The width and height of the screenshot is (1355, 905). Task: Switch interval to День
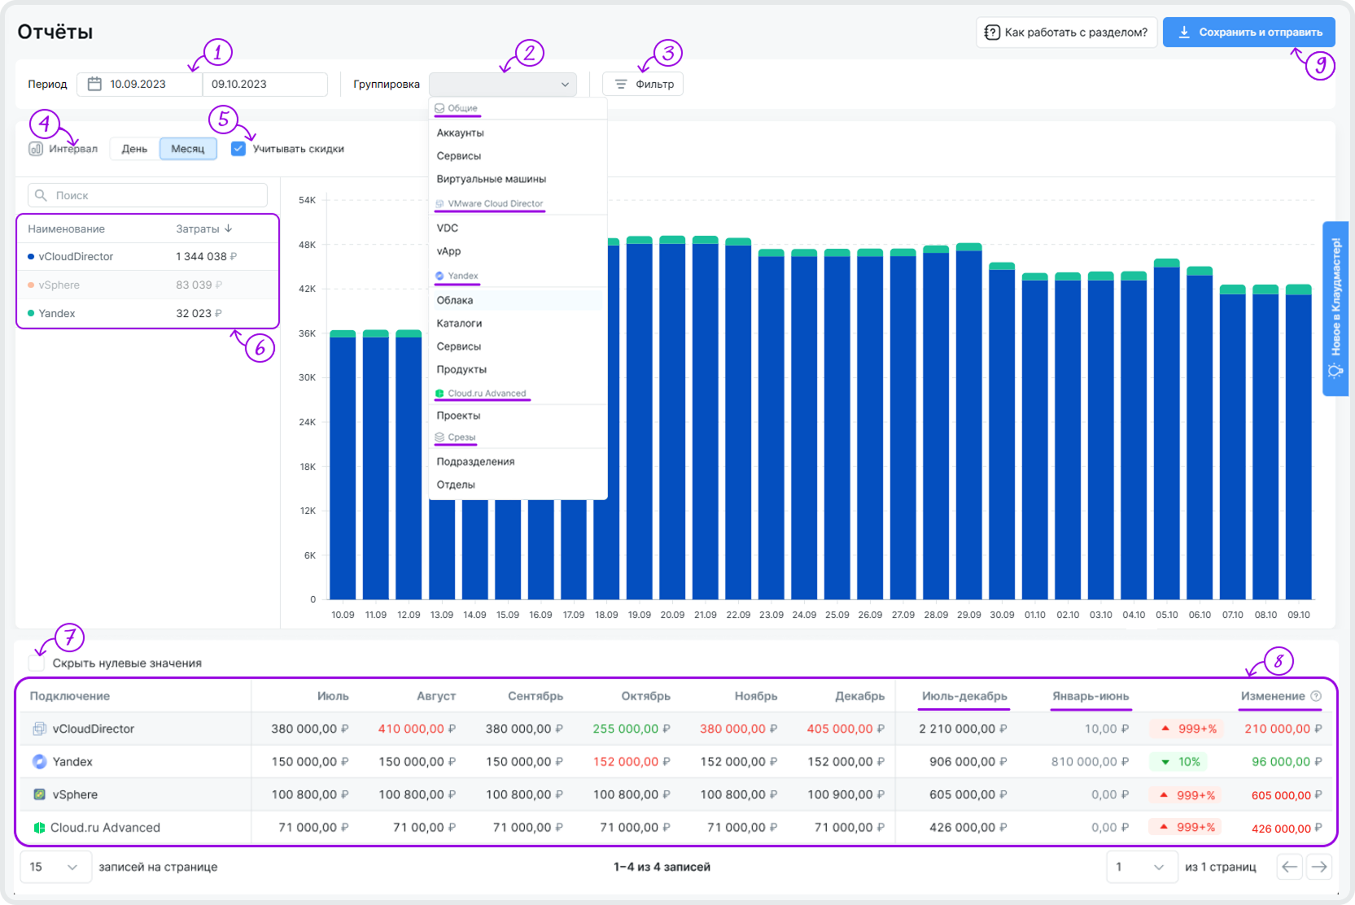pyautogui.click(x=134, y=149)
